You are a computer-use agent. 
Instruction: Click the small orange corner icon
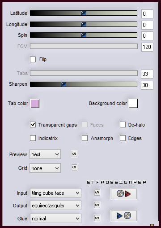click(x=152, y=225)
